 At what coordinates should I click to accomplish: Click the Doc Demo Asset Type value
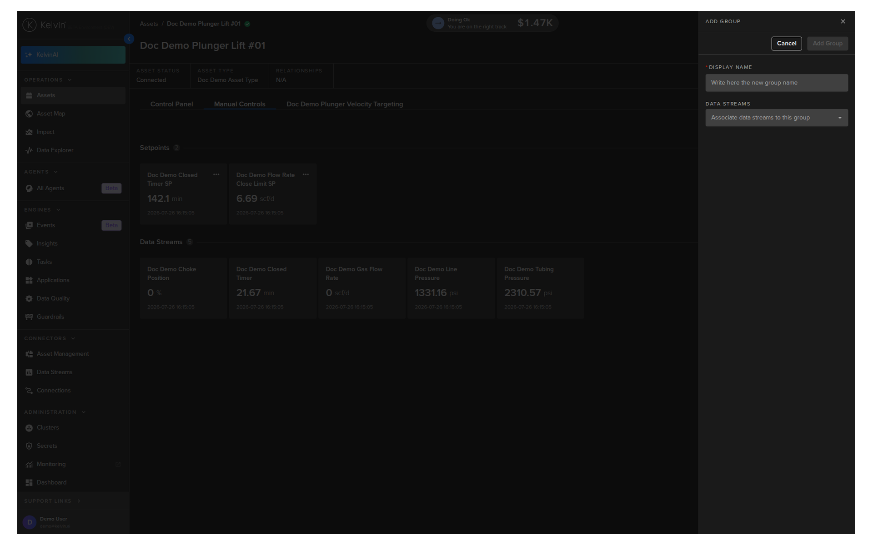pyautogui.click(x=228, y=80)
